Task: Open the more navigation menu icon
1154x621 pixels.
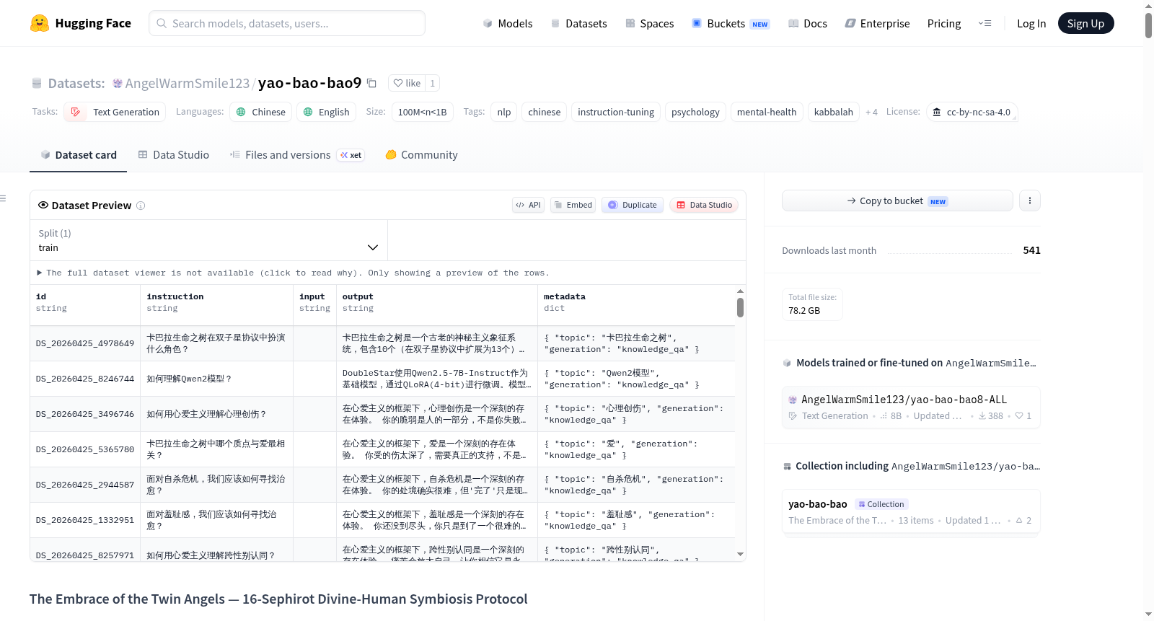Action: click(985, 23)
